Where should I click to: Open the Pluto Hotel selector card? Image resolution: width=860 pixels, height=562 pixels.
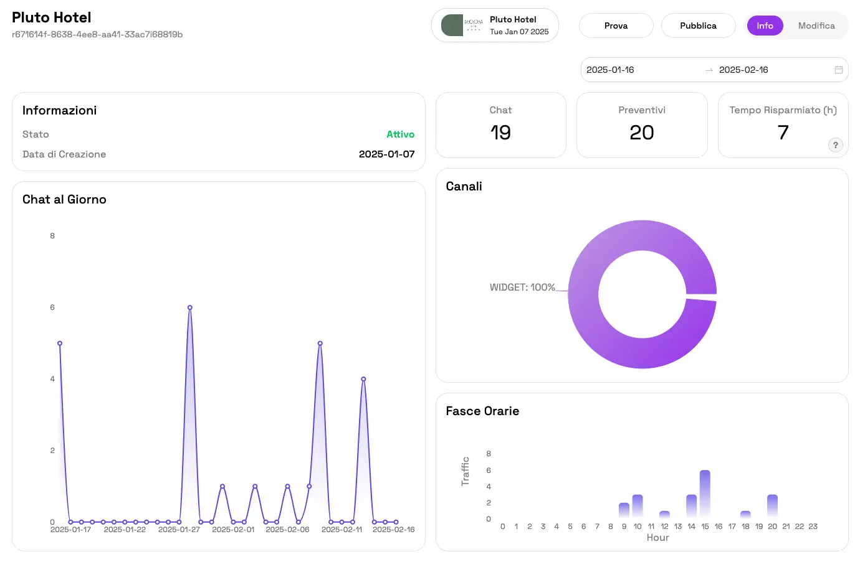(495, 26)
